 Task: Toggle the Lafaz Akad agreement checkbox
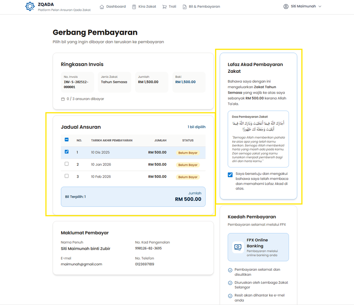pyautogui.click(x=230, y=174)
